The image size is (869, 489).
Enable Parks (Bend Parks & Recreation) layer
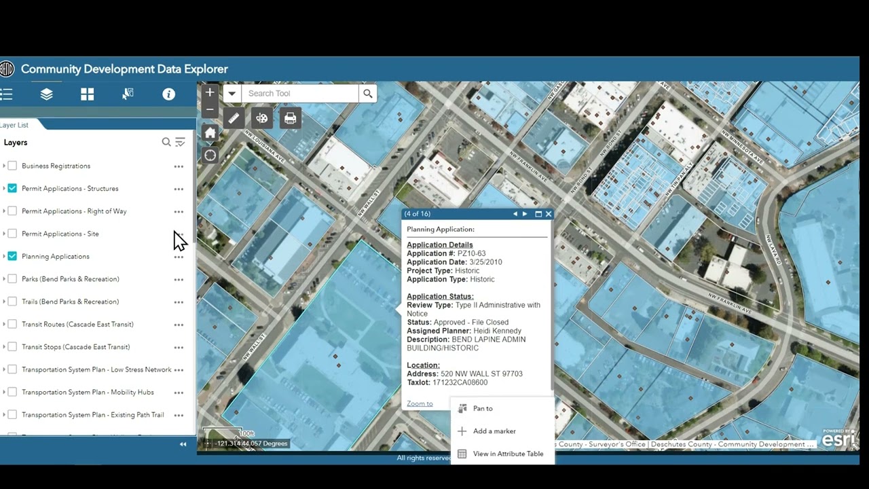pos(12,279)
